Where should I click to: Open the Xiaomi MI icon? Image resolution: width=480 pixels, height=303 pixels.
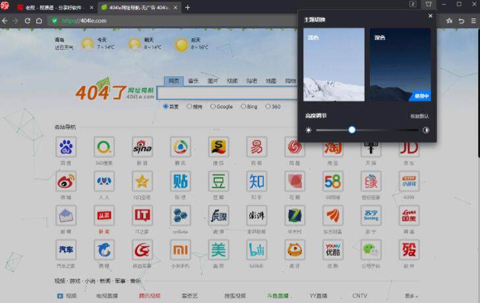coord(180,250)
